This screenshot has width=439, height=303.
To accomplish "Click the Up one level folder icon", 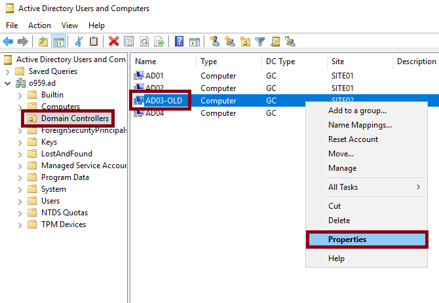I will coord(43,42).
